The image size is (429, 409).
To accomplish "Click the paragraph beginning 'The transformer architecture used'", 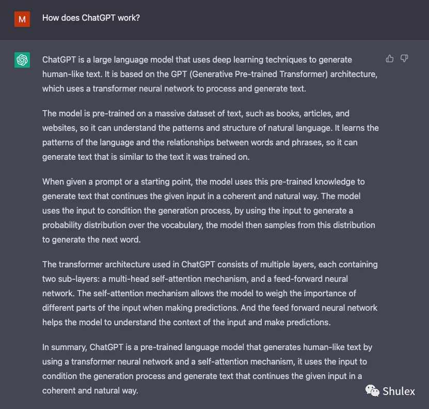I will click(210, 293).
